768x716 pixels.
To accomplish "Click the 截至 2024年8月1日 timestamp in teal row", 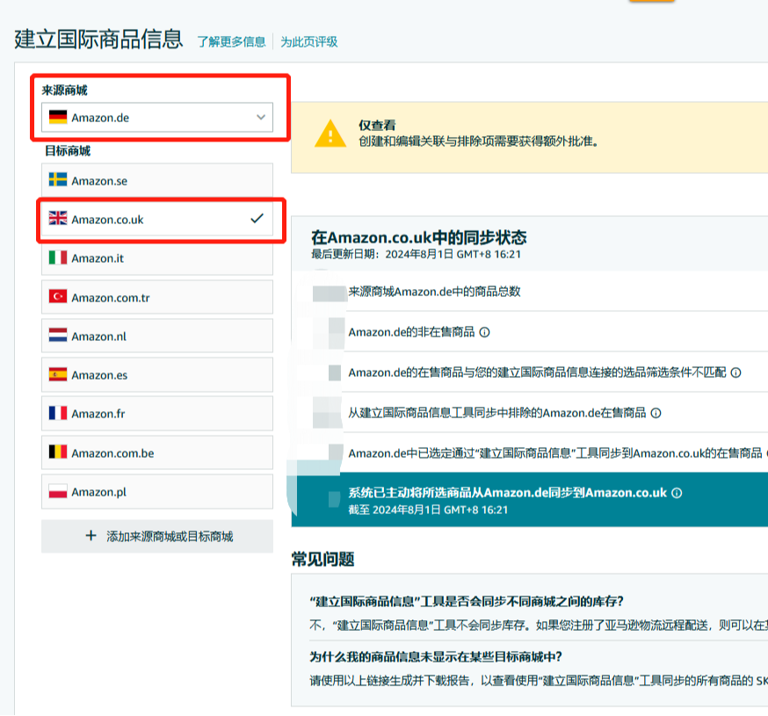I will 428,510.
